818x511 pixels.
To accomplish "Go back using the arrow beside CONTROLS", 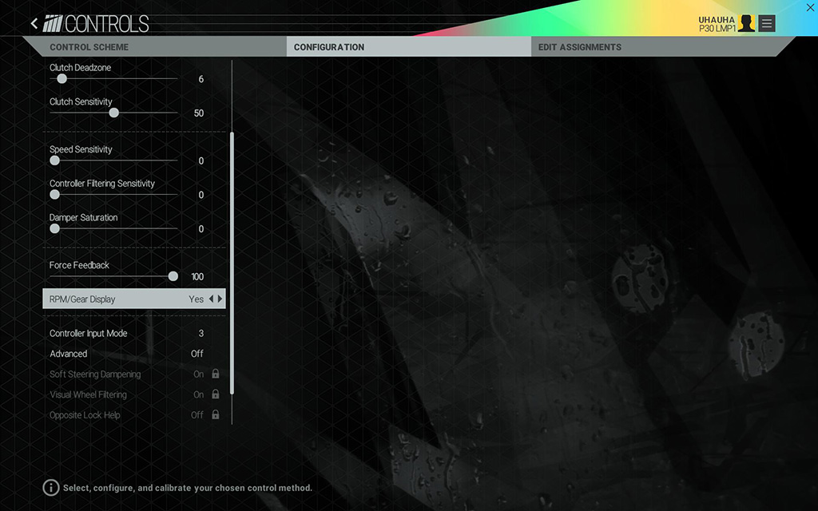I will pos(34,23).
